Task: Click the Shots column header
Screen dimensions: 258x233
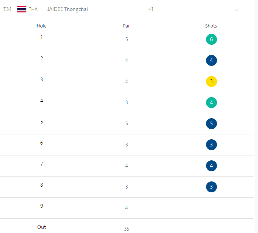Action: [211, 26]
